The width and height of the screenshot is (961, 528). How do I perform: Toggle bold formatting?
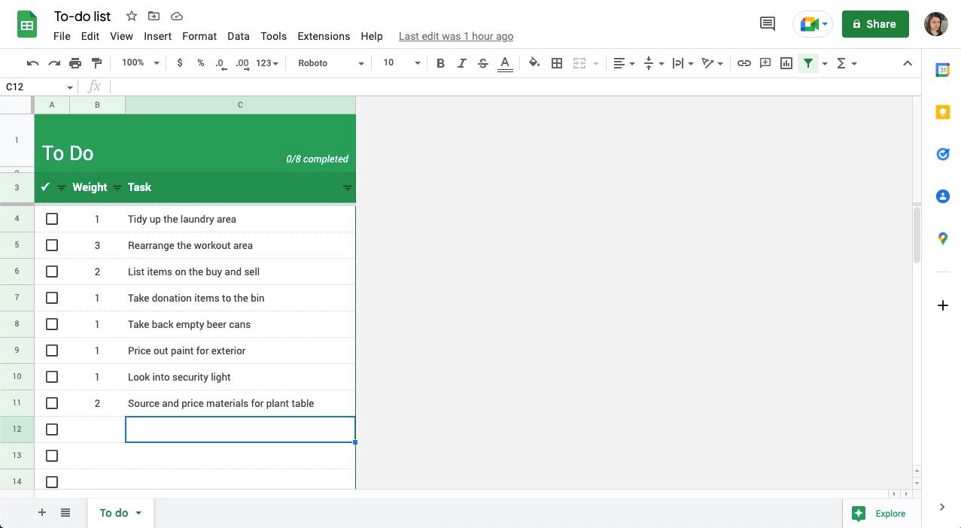point(440,63)
